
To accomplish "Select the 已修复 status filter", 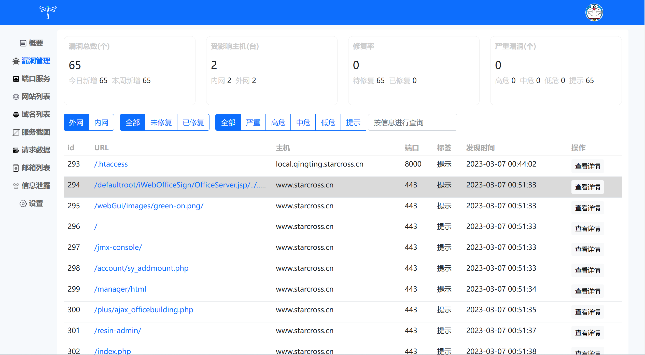I will (193, 122).
